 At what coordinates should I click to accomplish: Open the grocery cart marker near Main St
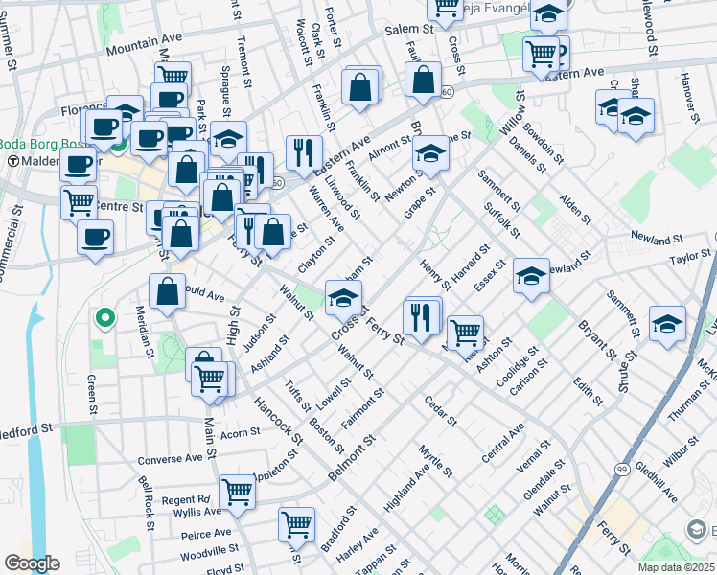pyautogui.click(x=210, y=378)
